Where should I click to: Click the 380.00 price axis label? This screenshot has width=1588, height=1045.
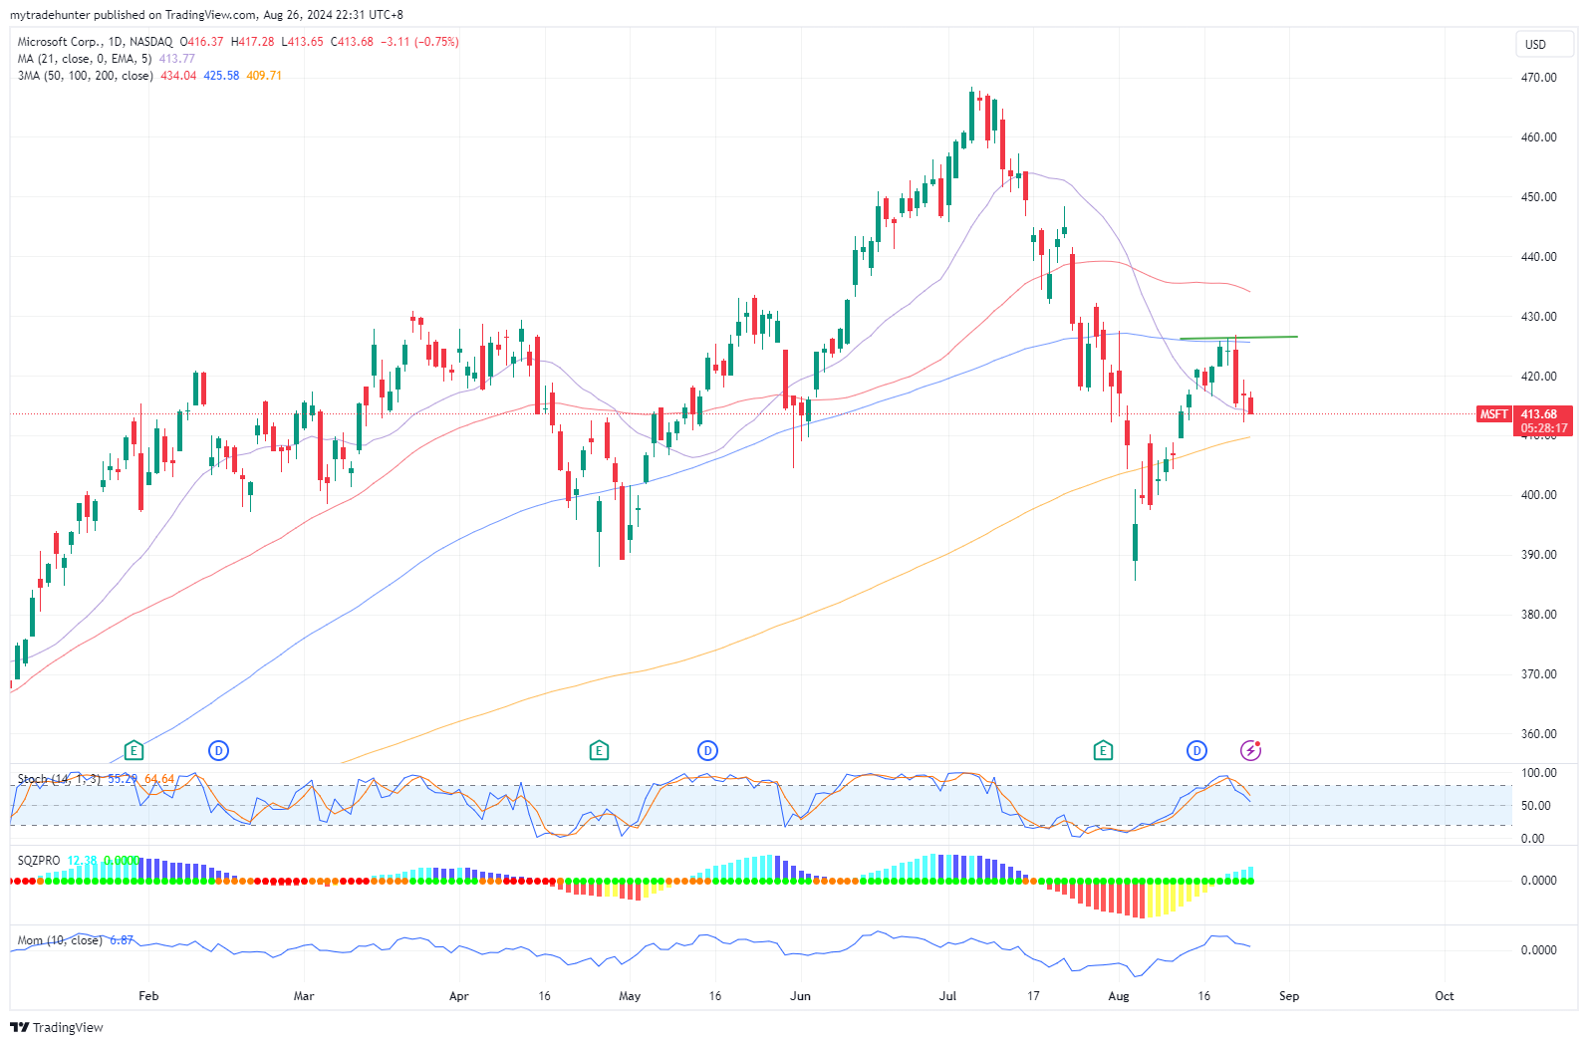click(x=1538, y=615)
